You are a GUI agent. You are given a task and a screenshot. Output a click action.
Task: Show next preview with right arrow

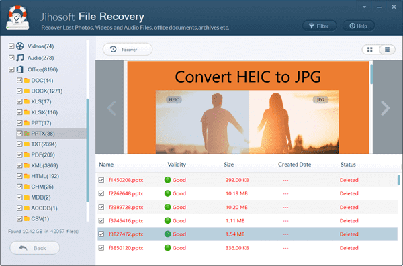tap(385, 108)
